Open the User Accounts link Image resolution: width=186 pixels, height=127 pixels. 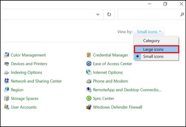pyautogui.click(x=24, y=107)
